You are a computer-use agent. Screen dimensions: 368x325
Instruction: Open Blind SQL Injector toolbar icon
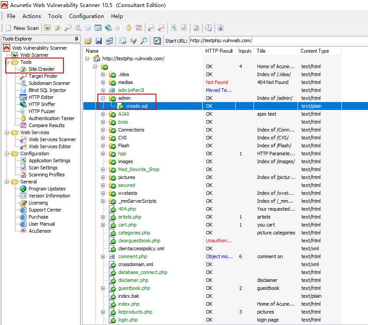(88, 28)
